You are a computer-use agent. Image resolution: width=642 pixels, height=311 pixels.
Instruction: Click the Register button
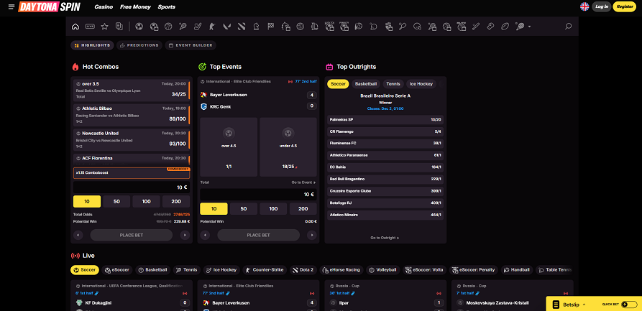[x=625, y=6]
